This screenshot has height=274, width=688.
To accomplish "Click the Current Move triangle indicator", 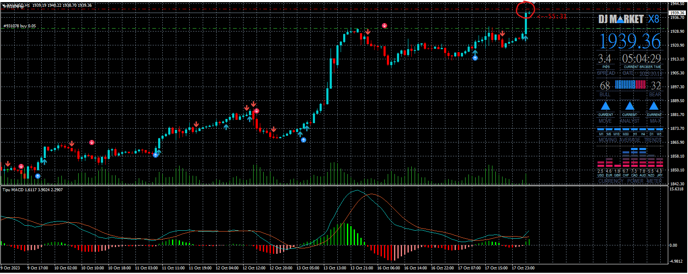I will click(605, 105).
